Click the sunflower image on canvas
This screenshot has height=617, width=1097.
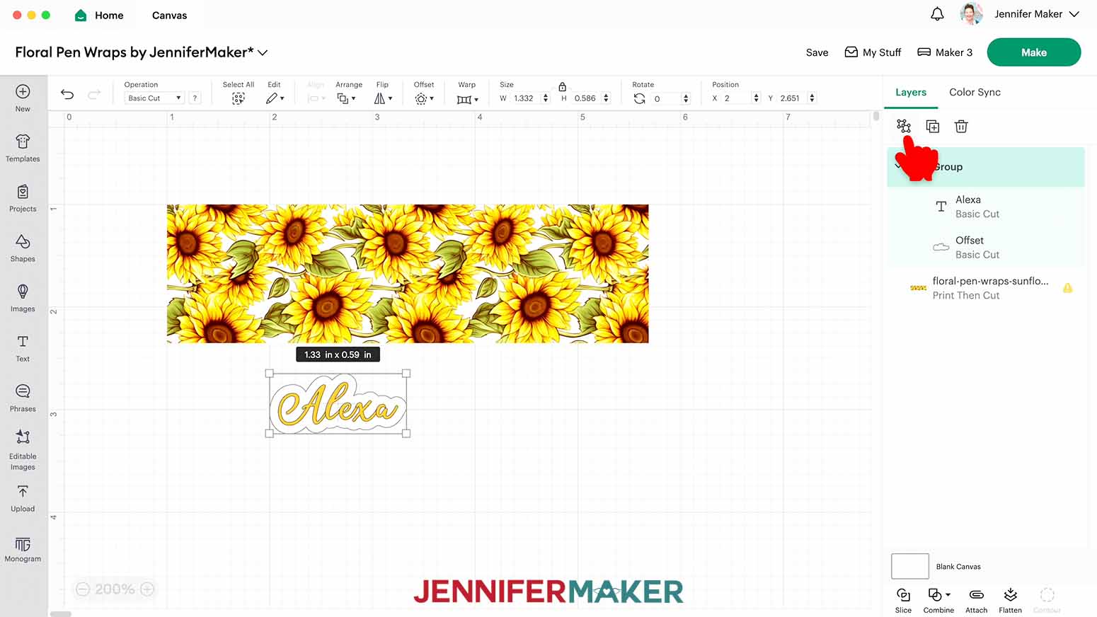(408, 274)
